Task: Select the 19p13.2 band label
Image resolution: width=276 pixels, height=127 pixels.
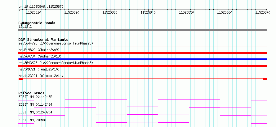Action: point(25,27)
